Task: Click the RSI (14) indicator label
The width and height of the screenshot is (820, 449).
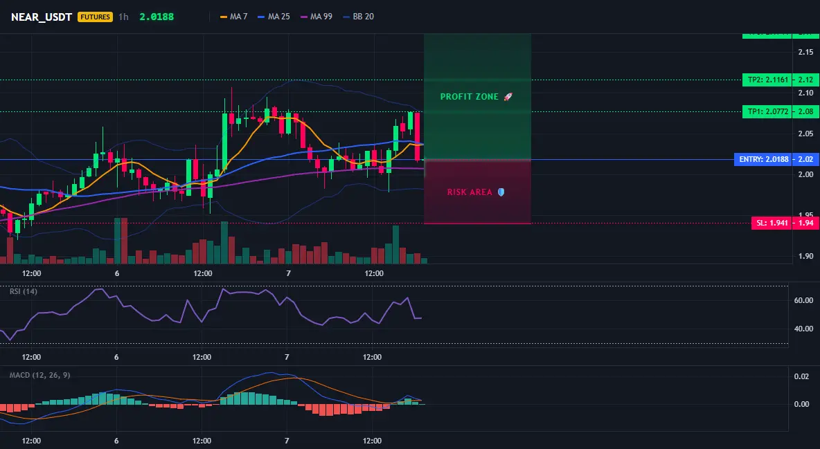Action: [24, 291]
